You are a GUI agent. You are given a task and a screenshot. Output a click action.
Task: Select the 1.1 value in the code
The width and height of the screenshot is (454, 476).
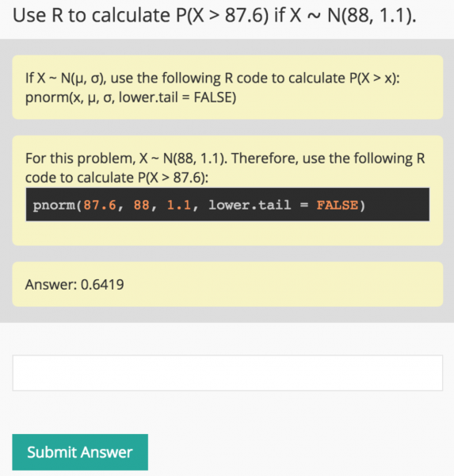click(179, 205)
